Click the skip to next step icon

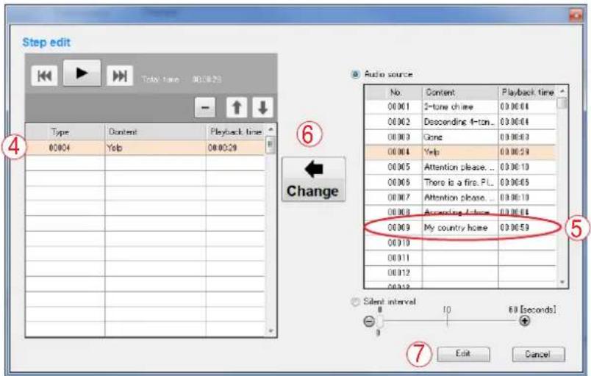[x=120, y=76]
